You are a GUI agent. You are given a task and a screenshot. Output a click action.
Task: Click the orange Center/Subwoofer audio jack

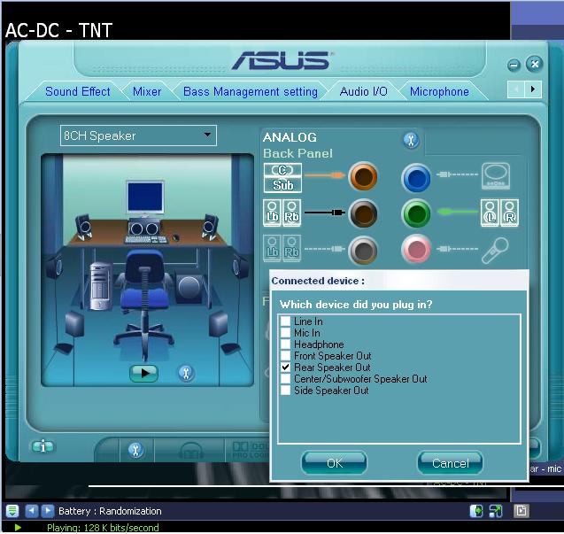tap(363, 177)
